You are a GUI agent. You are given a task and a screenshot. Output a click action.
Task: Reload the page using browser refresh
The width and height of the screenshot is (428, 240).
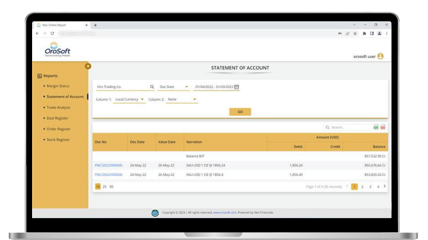click(x=52, y=34)
